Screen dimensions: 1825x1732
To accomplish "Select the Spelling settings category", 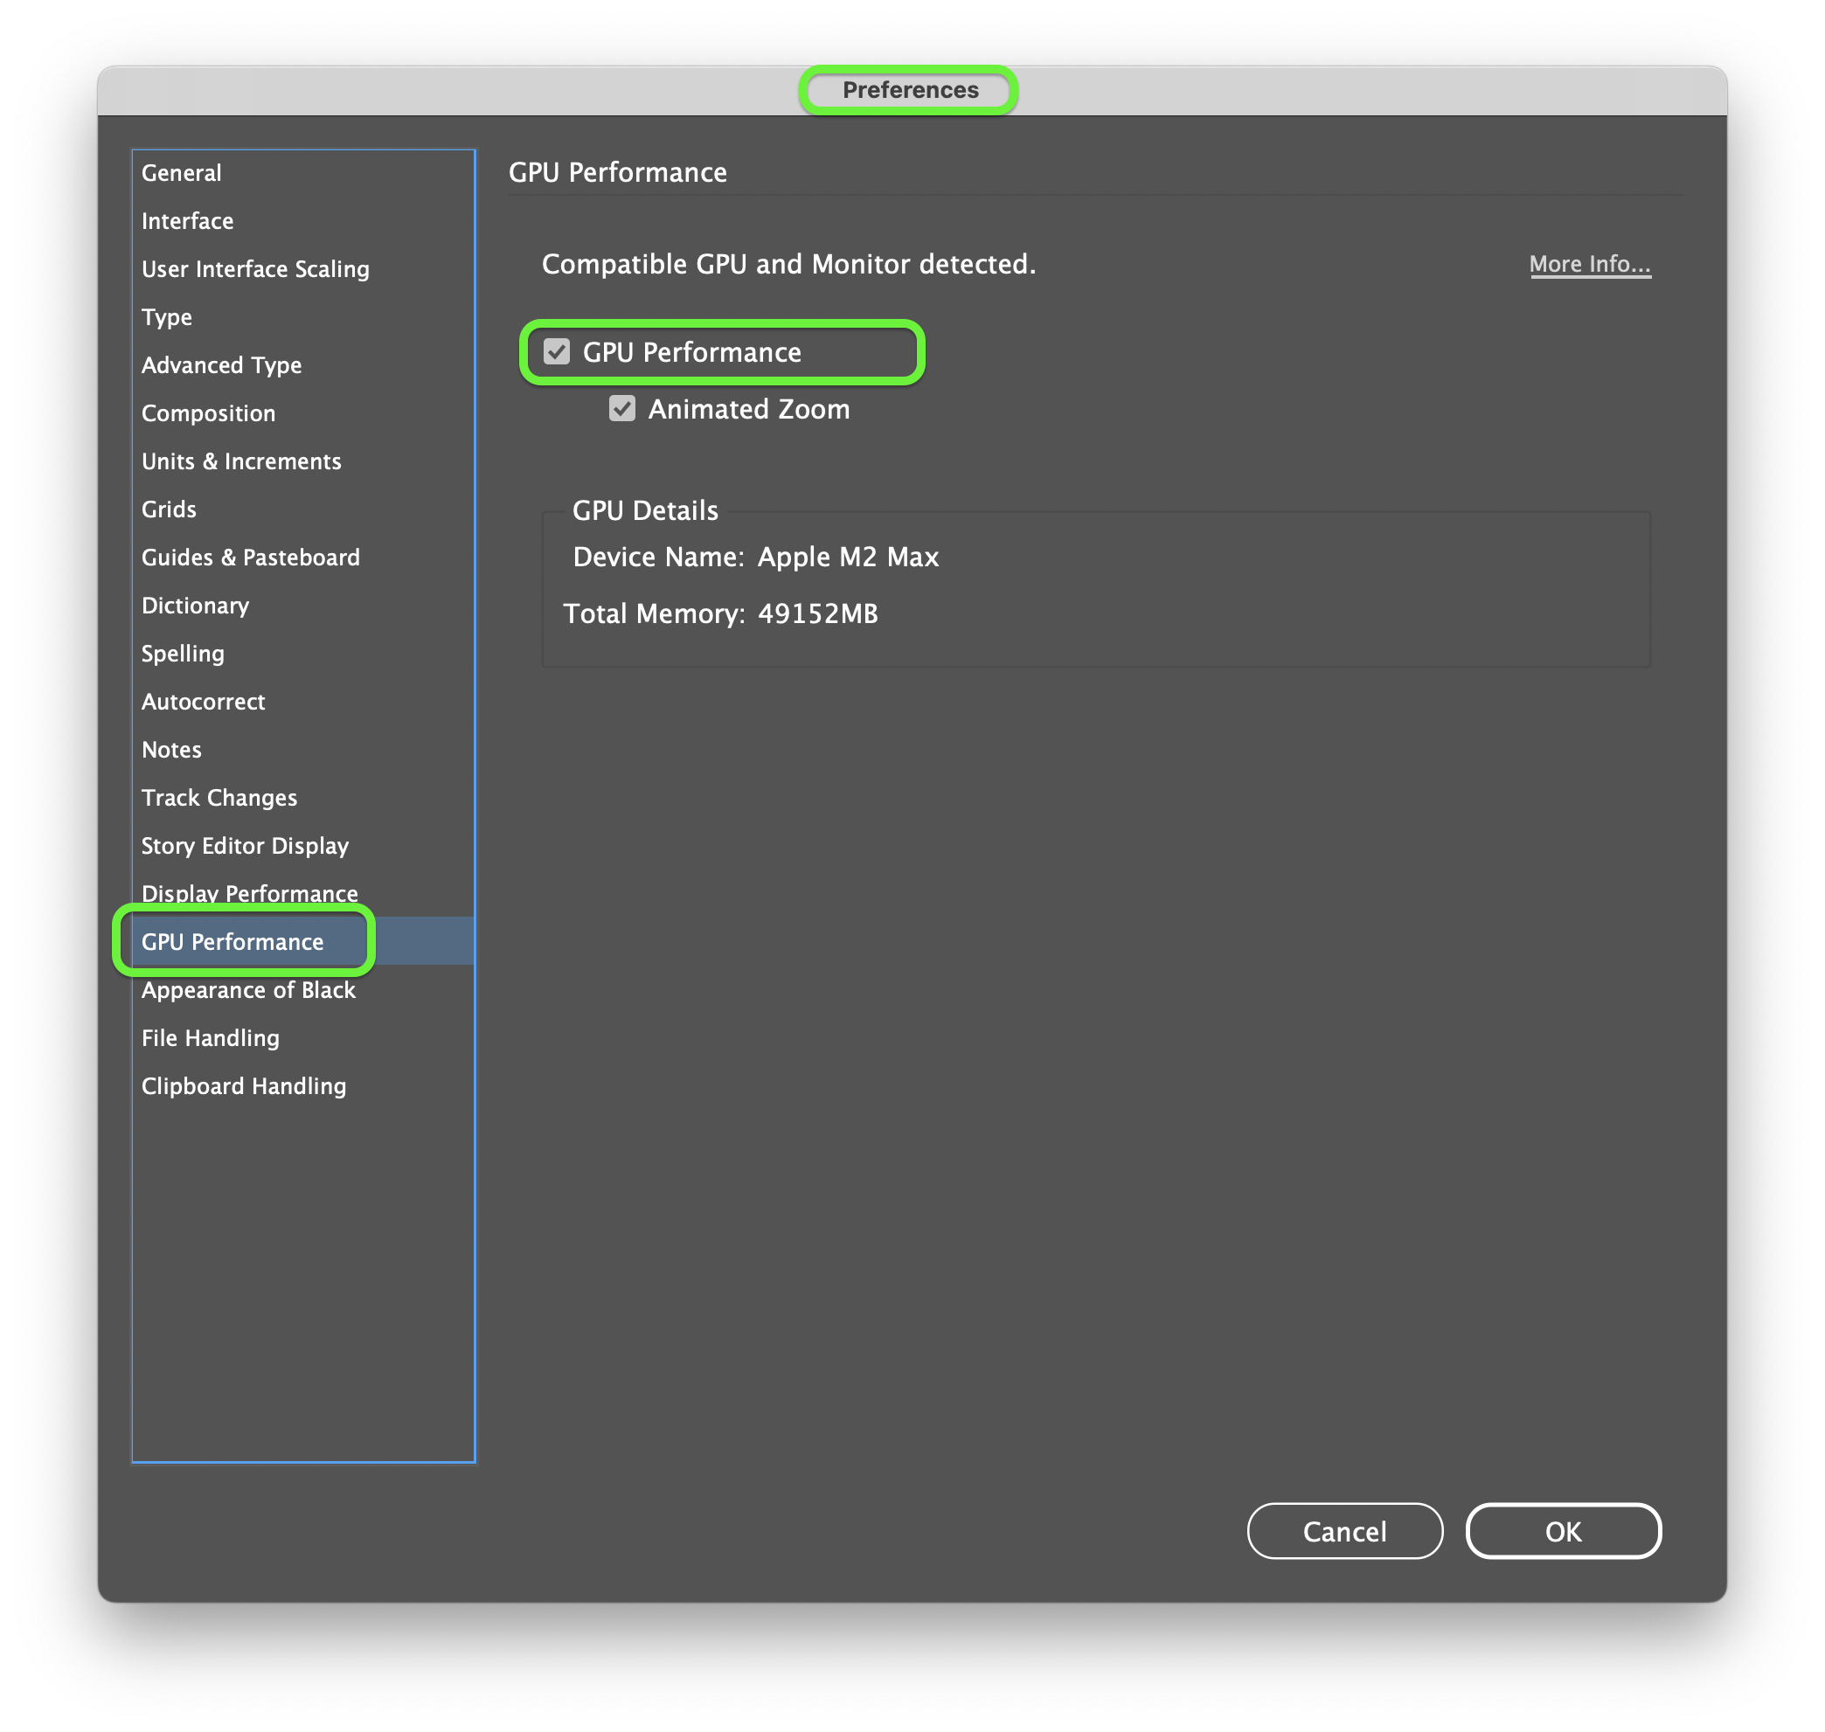I will click(183, 653).
